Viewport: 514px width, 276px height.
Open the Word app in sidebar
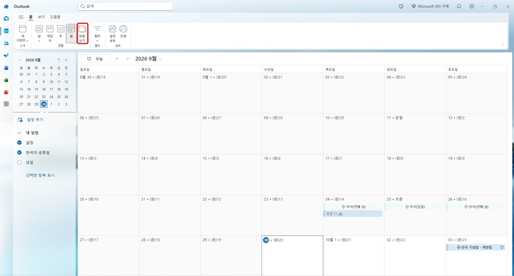[x=6, y=68]
